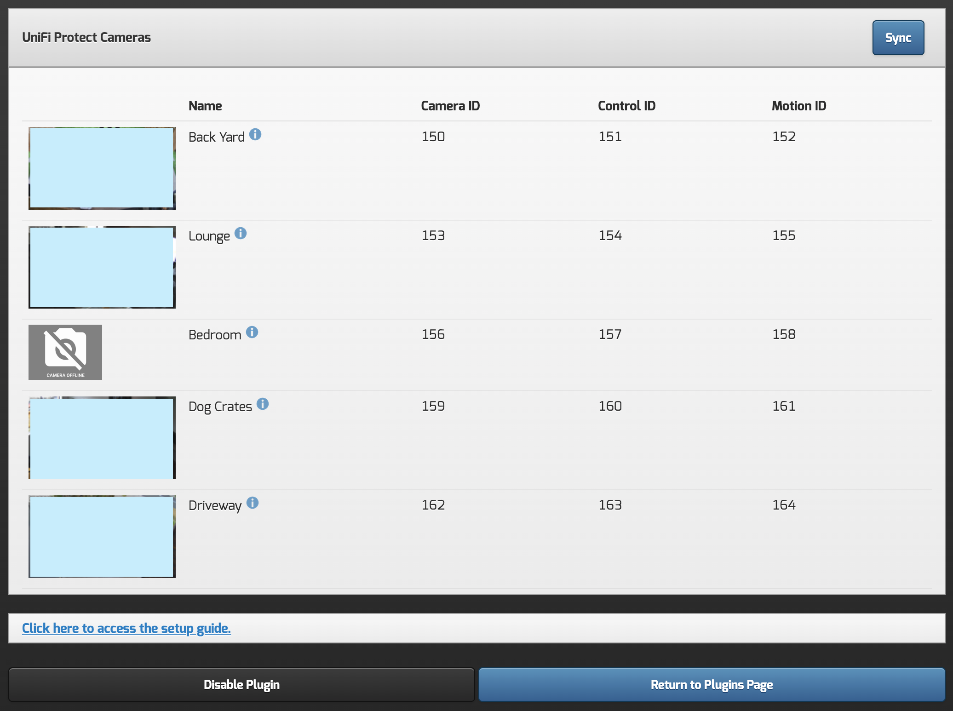Viewport: 953px width, 711px height.
Task: Click the Dog Crates camera preview
Action: (102, 438)
